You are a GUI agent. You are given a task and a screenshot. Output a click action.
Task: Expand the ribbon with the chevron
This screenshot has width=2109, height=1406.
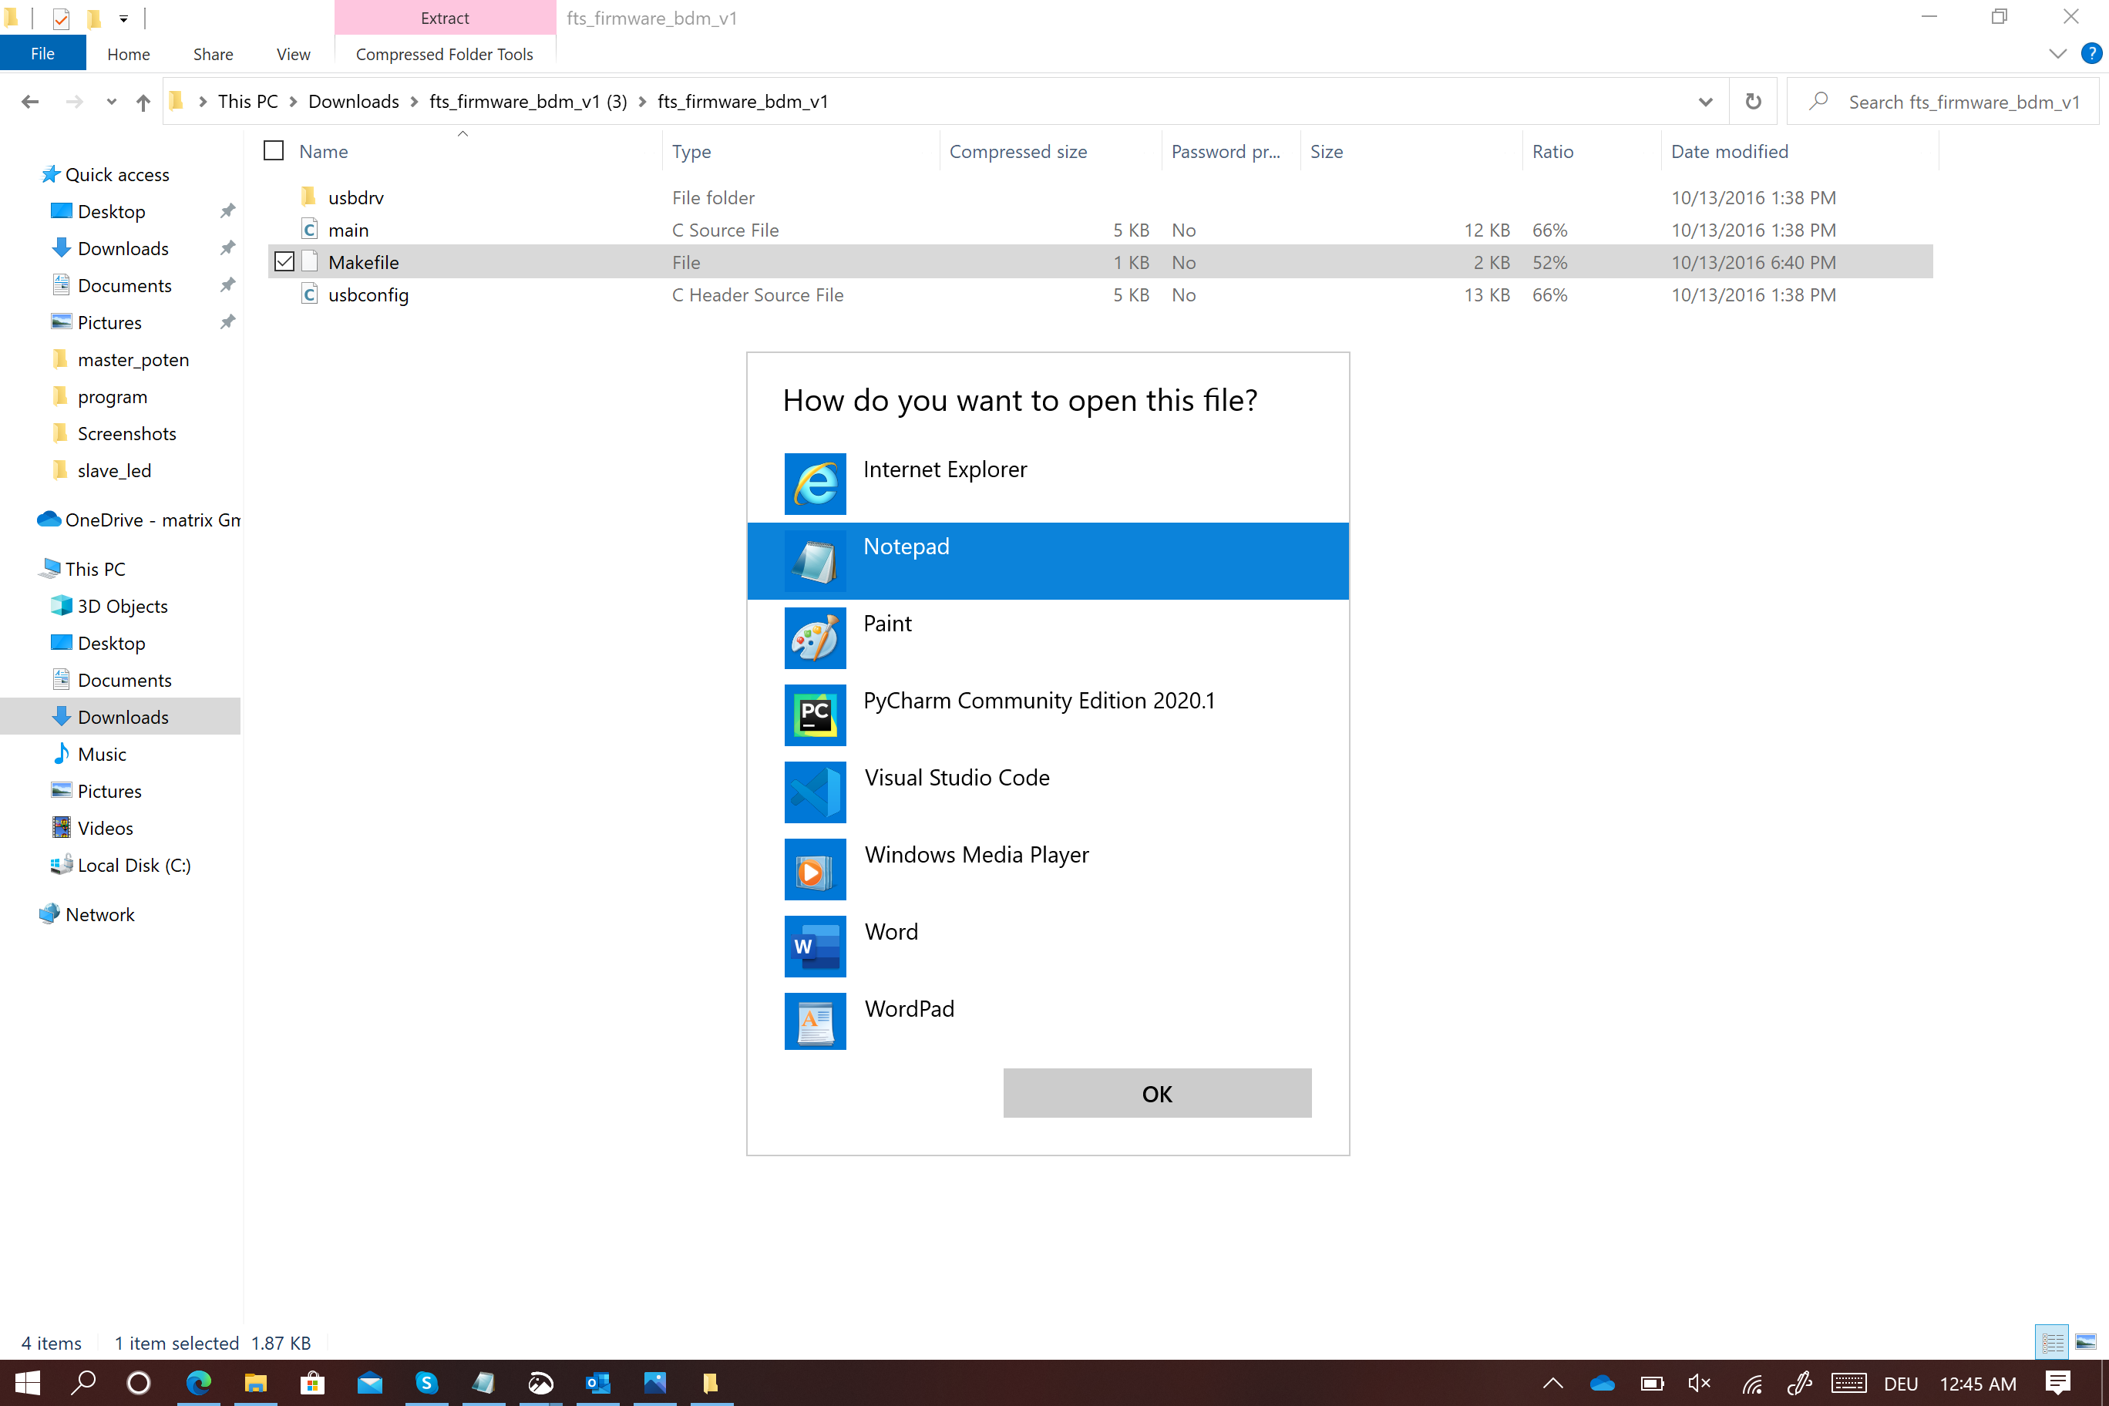[x=2057, y=54]
